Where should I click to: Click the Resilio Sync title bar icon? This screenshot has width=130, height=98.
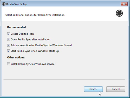tap(4, 4)
